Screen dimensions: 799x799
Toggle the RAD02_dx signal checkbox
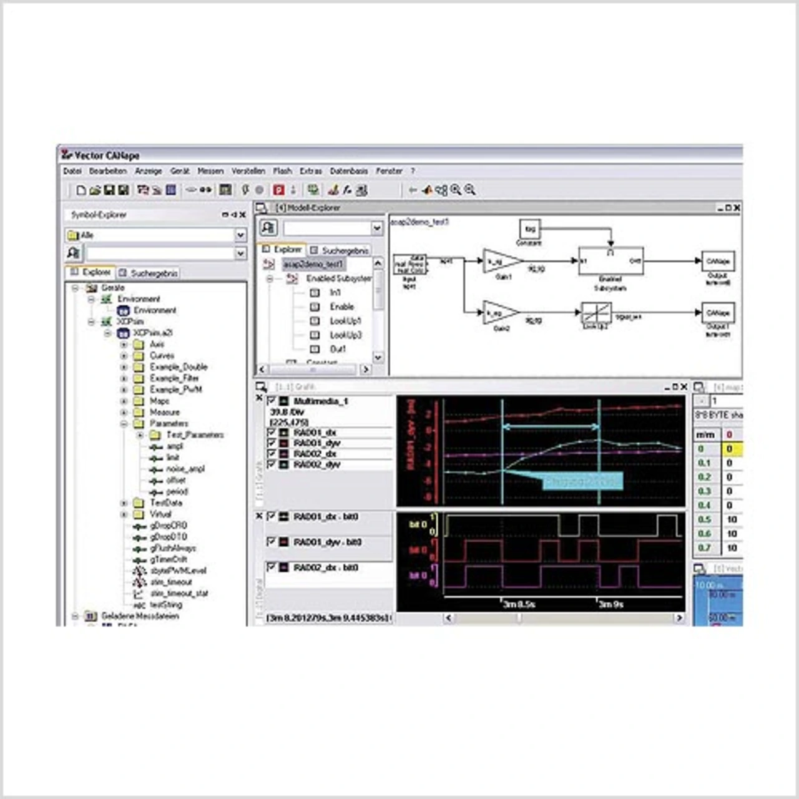pos(272,453)
